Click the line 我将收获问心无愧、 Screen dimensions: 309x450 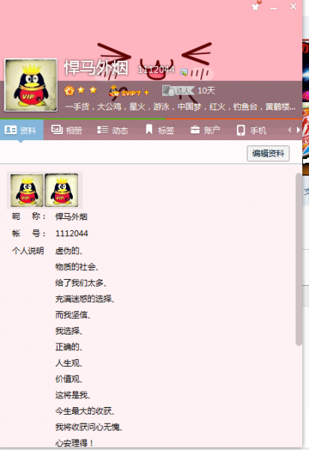pyautogui.click(x=89, y=427)
